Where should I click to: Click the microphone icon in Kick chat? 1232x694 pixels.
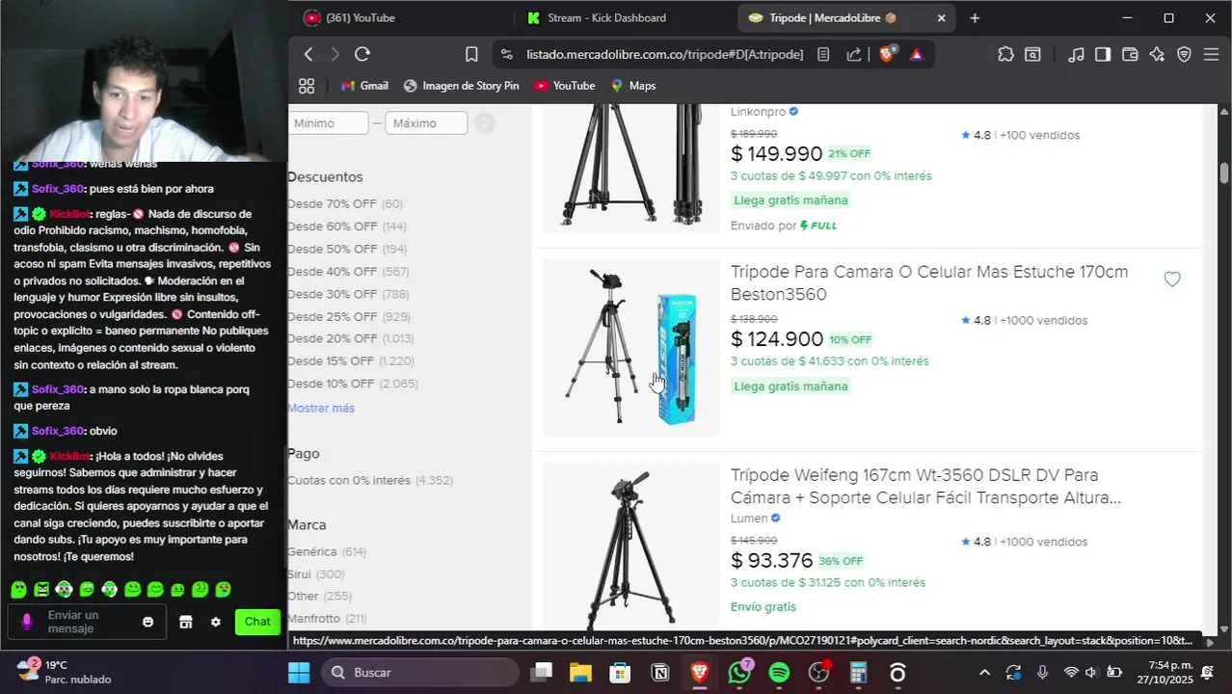tap(27, 622)
